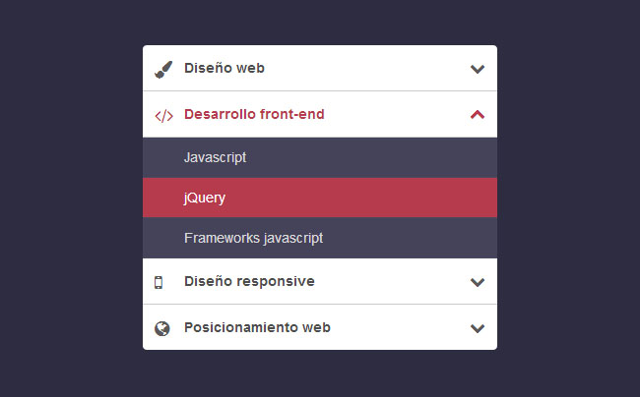Open the Javascript submenu item
640x397 pixels.
(x=215, y=157)
